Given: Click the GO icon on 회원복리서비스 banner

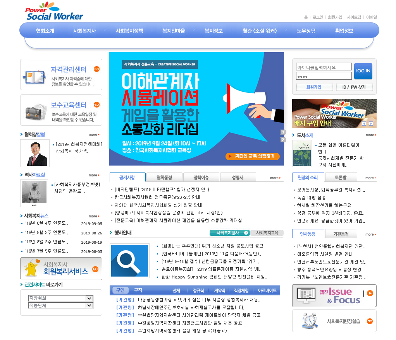Looking at the screenshot, I should (x=95, y=269).
